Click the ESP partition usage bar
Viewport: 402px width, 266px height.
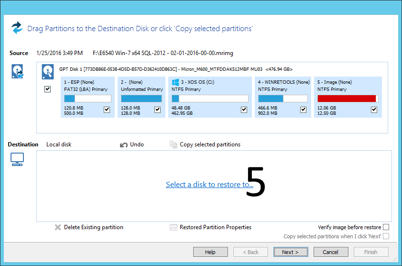click(87, 99)
